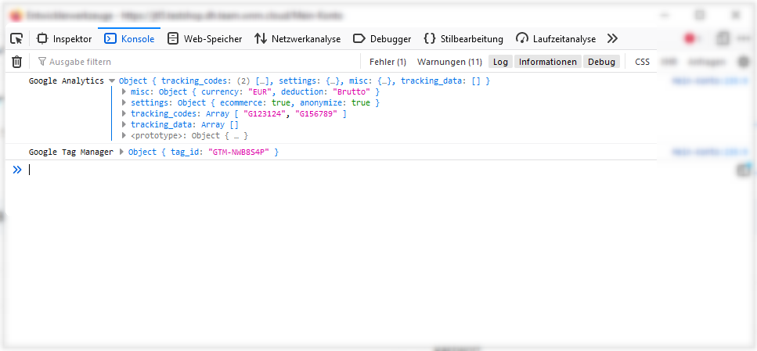Click the "G156789" tracking code

[315, 114]
